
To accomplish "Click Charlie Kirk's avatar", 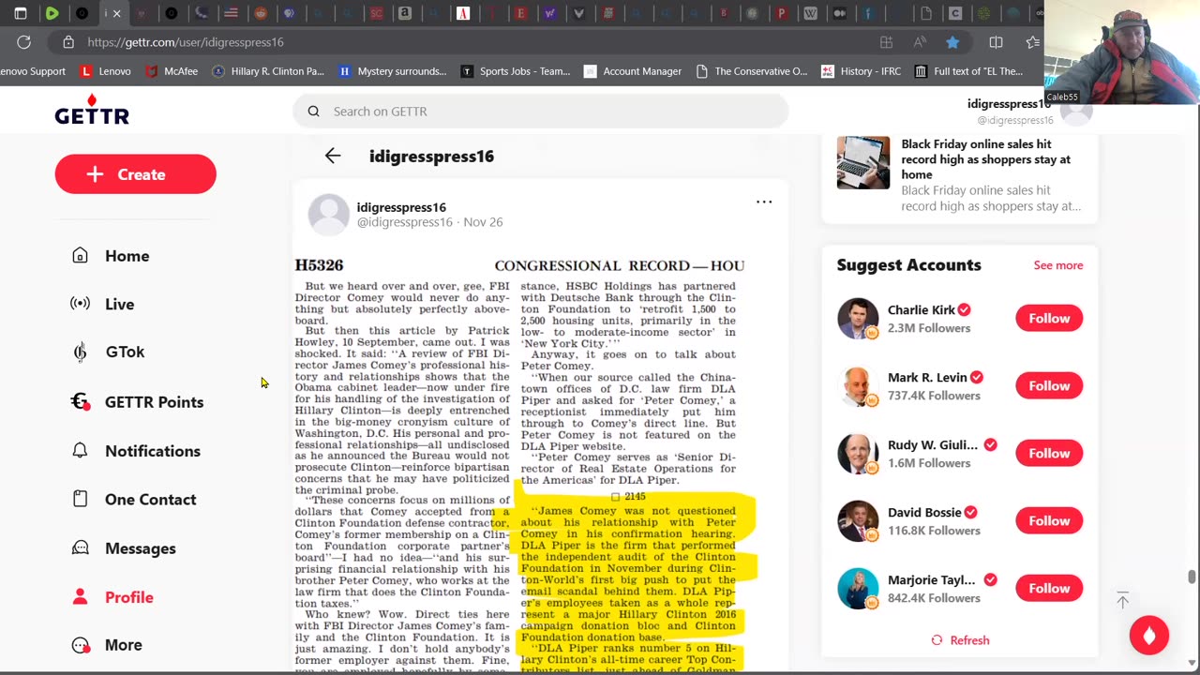I will tap(858, 318).
